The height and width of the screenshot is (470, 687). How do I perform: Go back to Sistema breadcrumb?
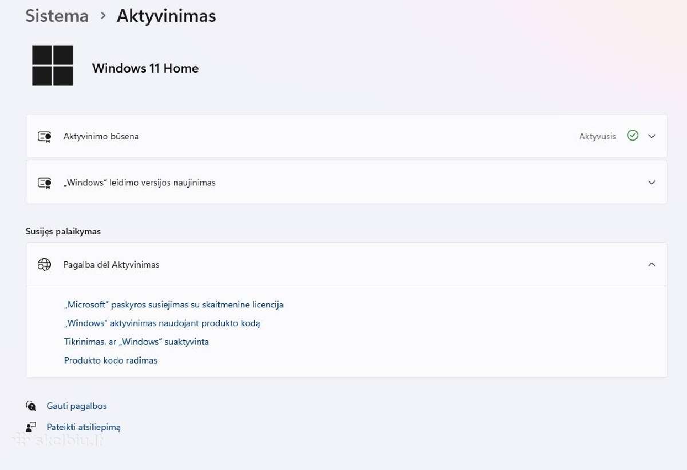[57, 16]
